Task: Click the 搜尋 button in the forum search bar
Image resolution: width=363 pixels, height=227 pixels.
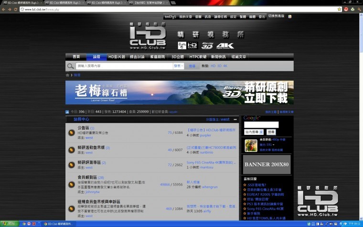Action: coord(192,66)
